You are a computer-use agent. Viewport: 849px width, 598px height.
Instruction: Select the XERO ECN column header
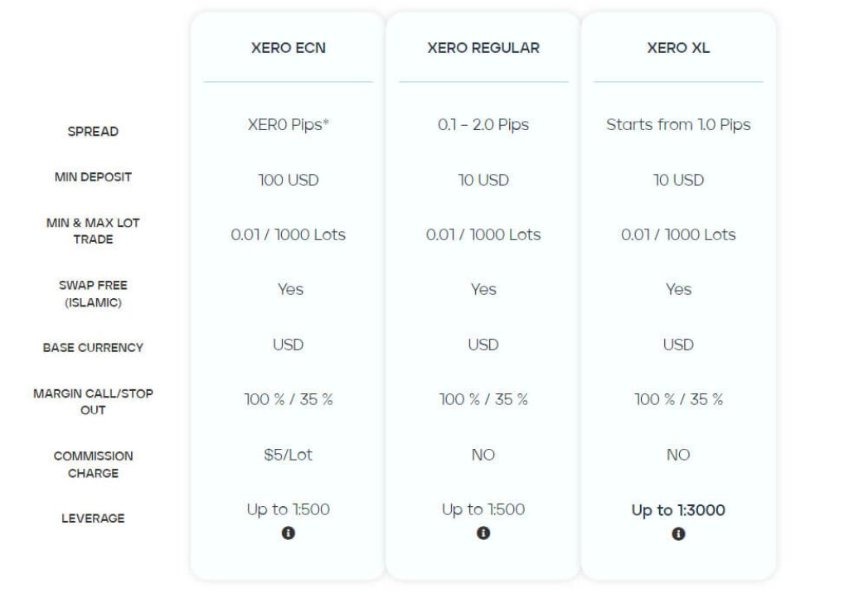288,48
